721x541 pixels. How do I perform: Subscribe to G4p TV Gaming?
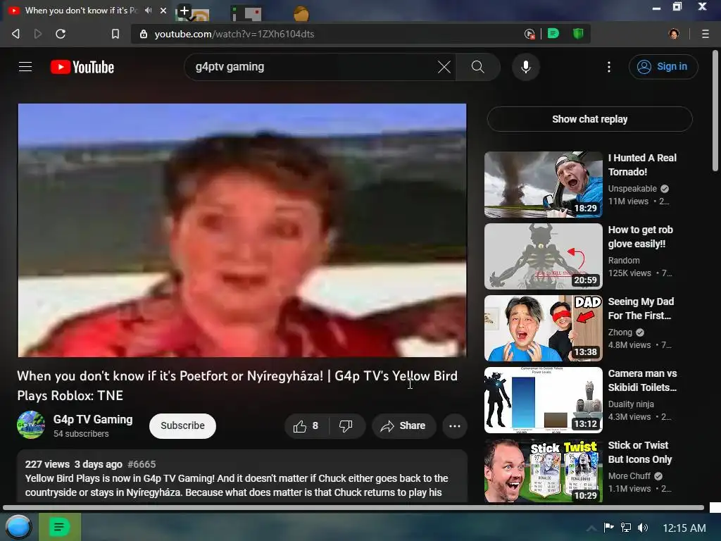pos(182,425)
